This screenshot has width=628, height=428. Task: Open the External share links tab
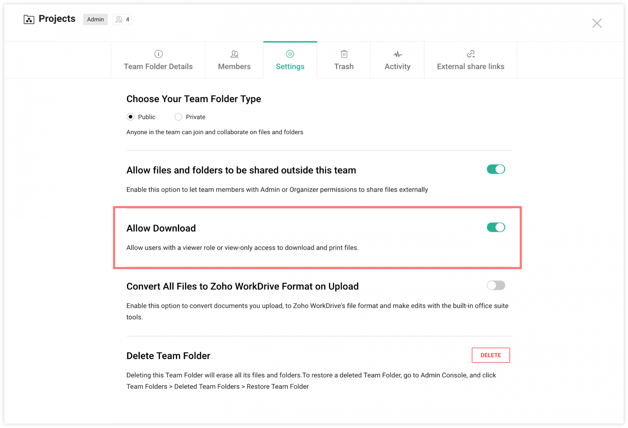click(x=470, y=60)
